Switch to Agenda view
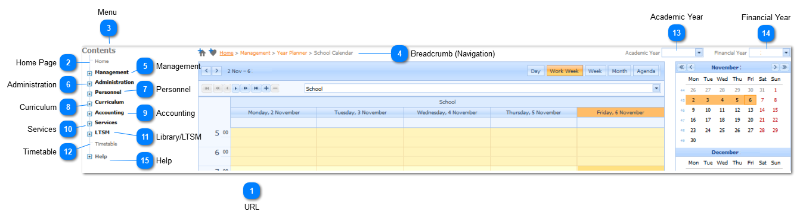 [646, 71]
